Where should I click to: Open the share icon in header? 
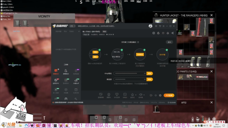coord(173,33)
